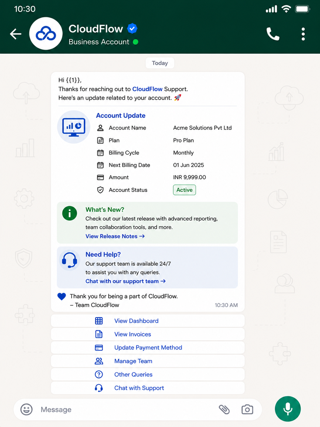Image resolution: width=320 pixels, height=427 pixels.
Task: Open CloudFlow profile picture
Action: point(46,34)
